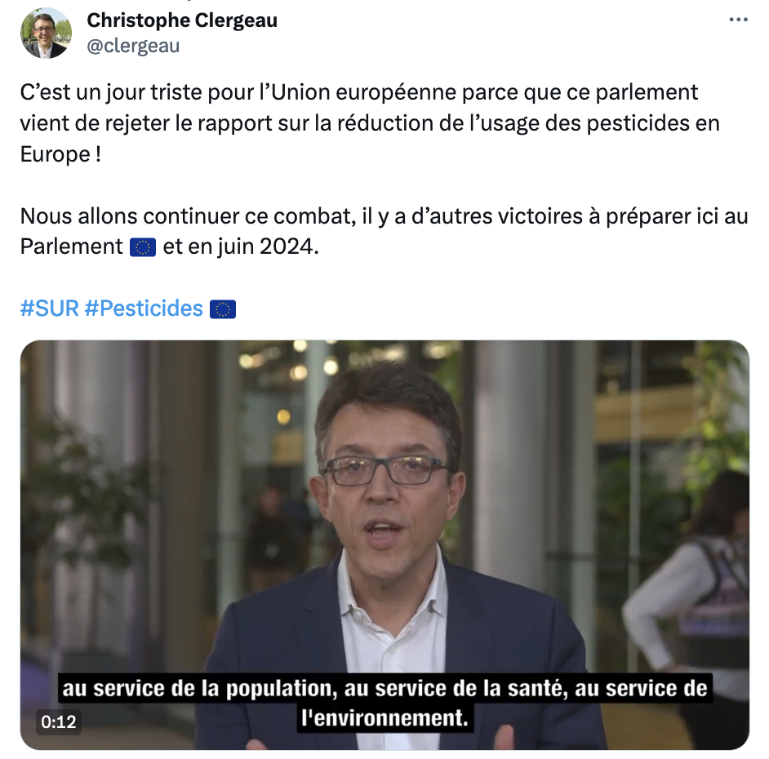Click the display name Christophe Clergeau
This screenshot has height=759, width=769.
[x=182, y=20]
